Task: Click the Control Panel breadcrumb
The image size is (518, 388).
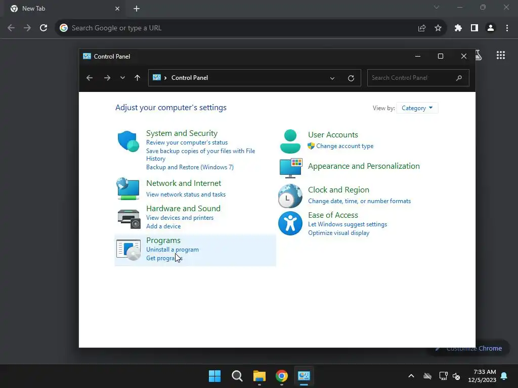Action: point(189,78)
